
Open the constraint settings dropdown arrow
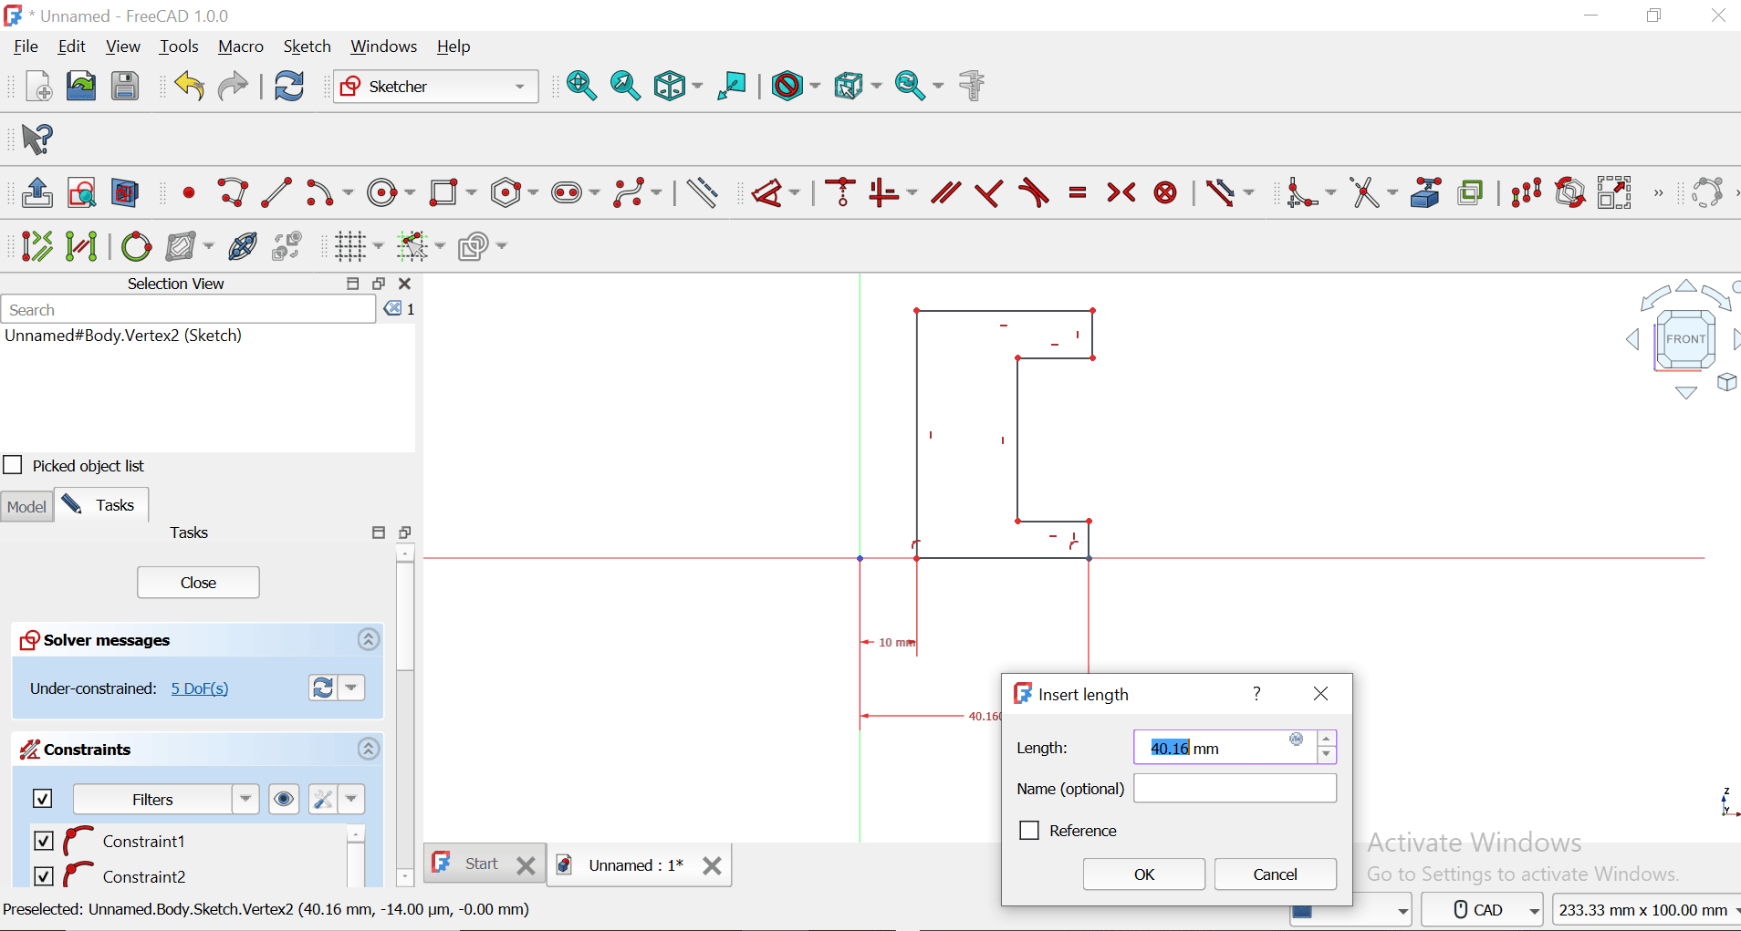coord(351,799)
